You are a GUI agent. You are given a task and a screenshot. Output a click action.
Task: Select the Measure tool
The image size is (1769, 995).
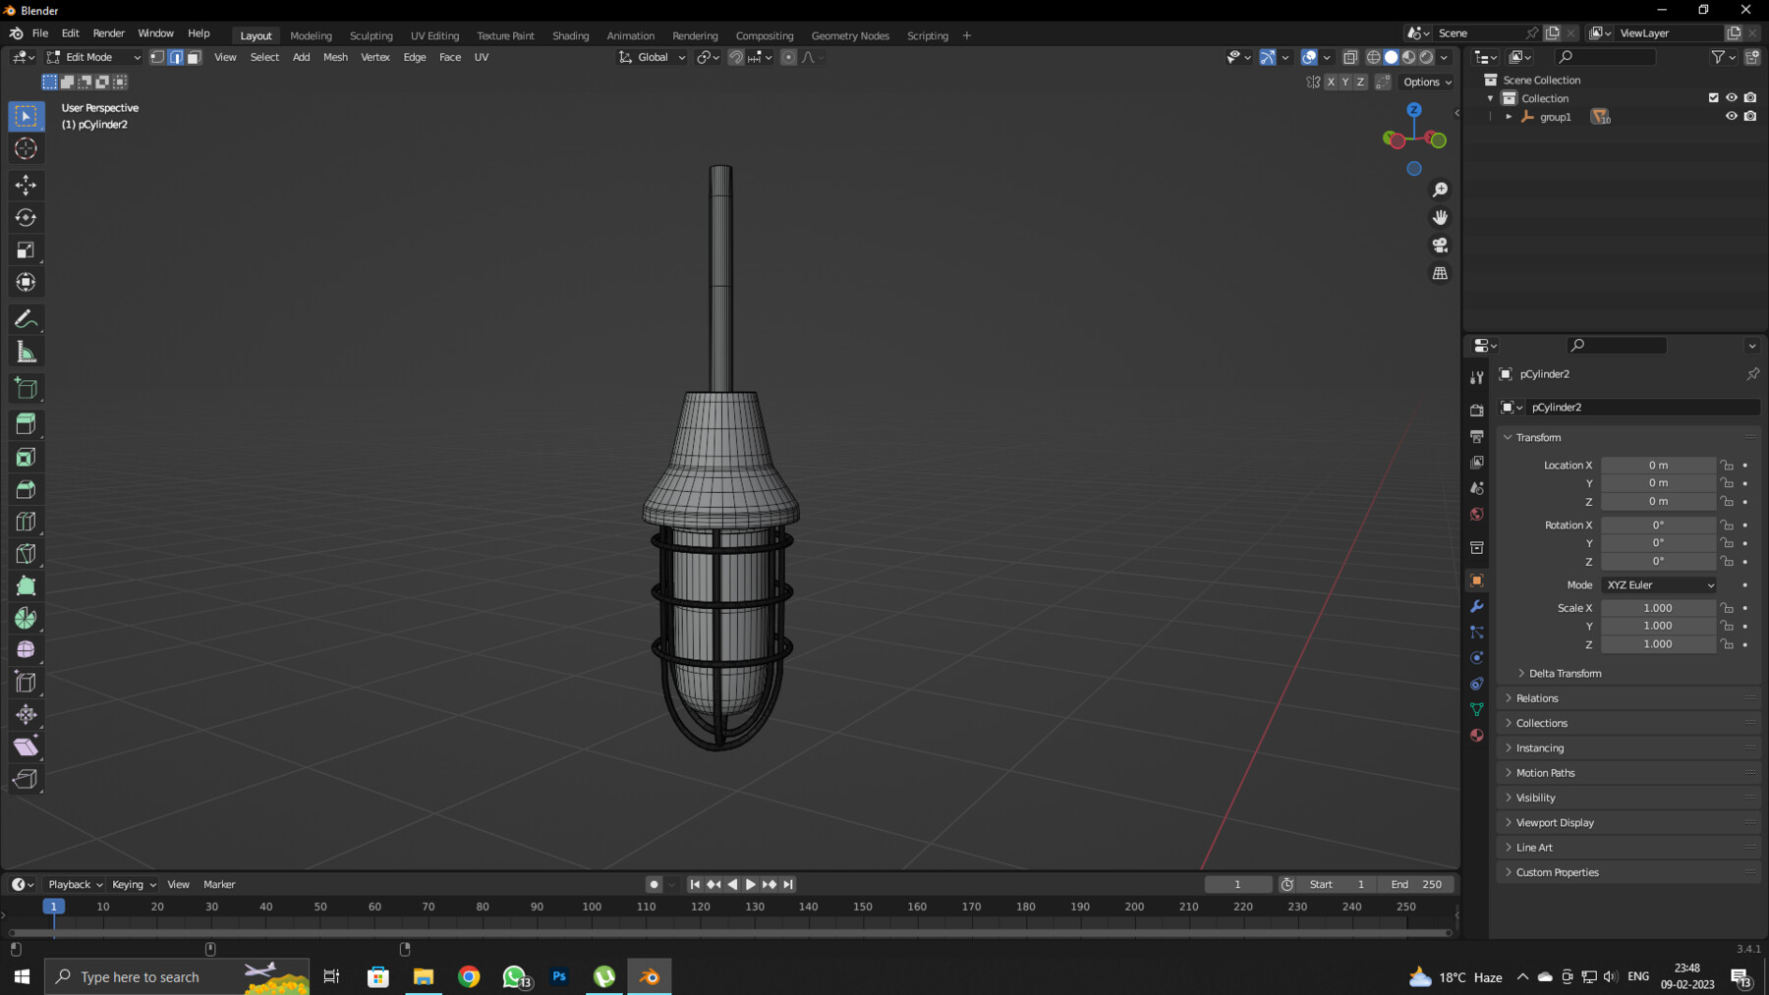click(26, 351)
